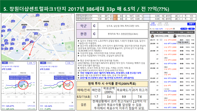Select the 39평 tab in the listing panel

click(x=159, y=24)
